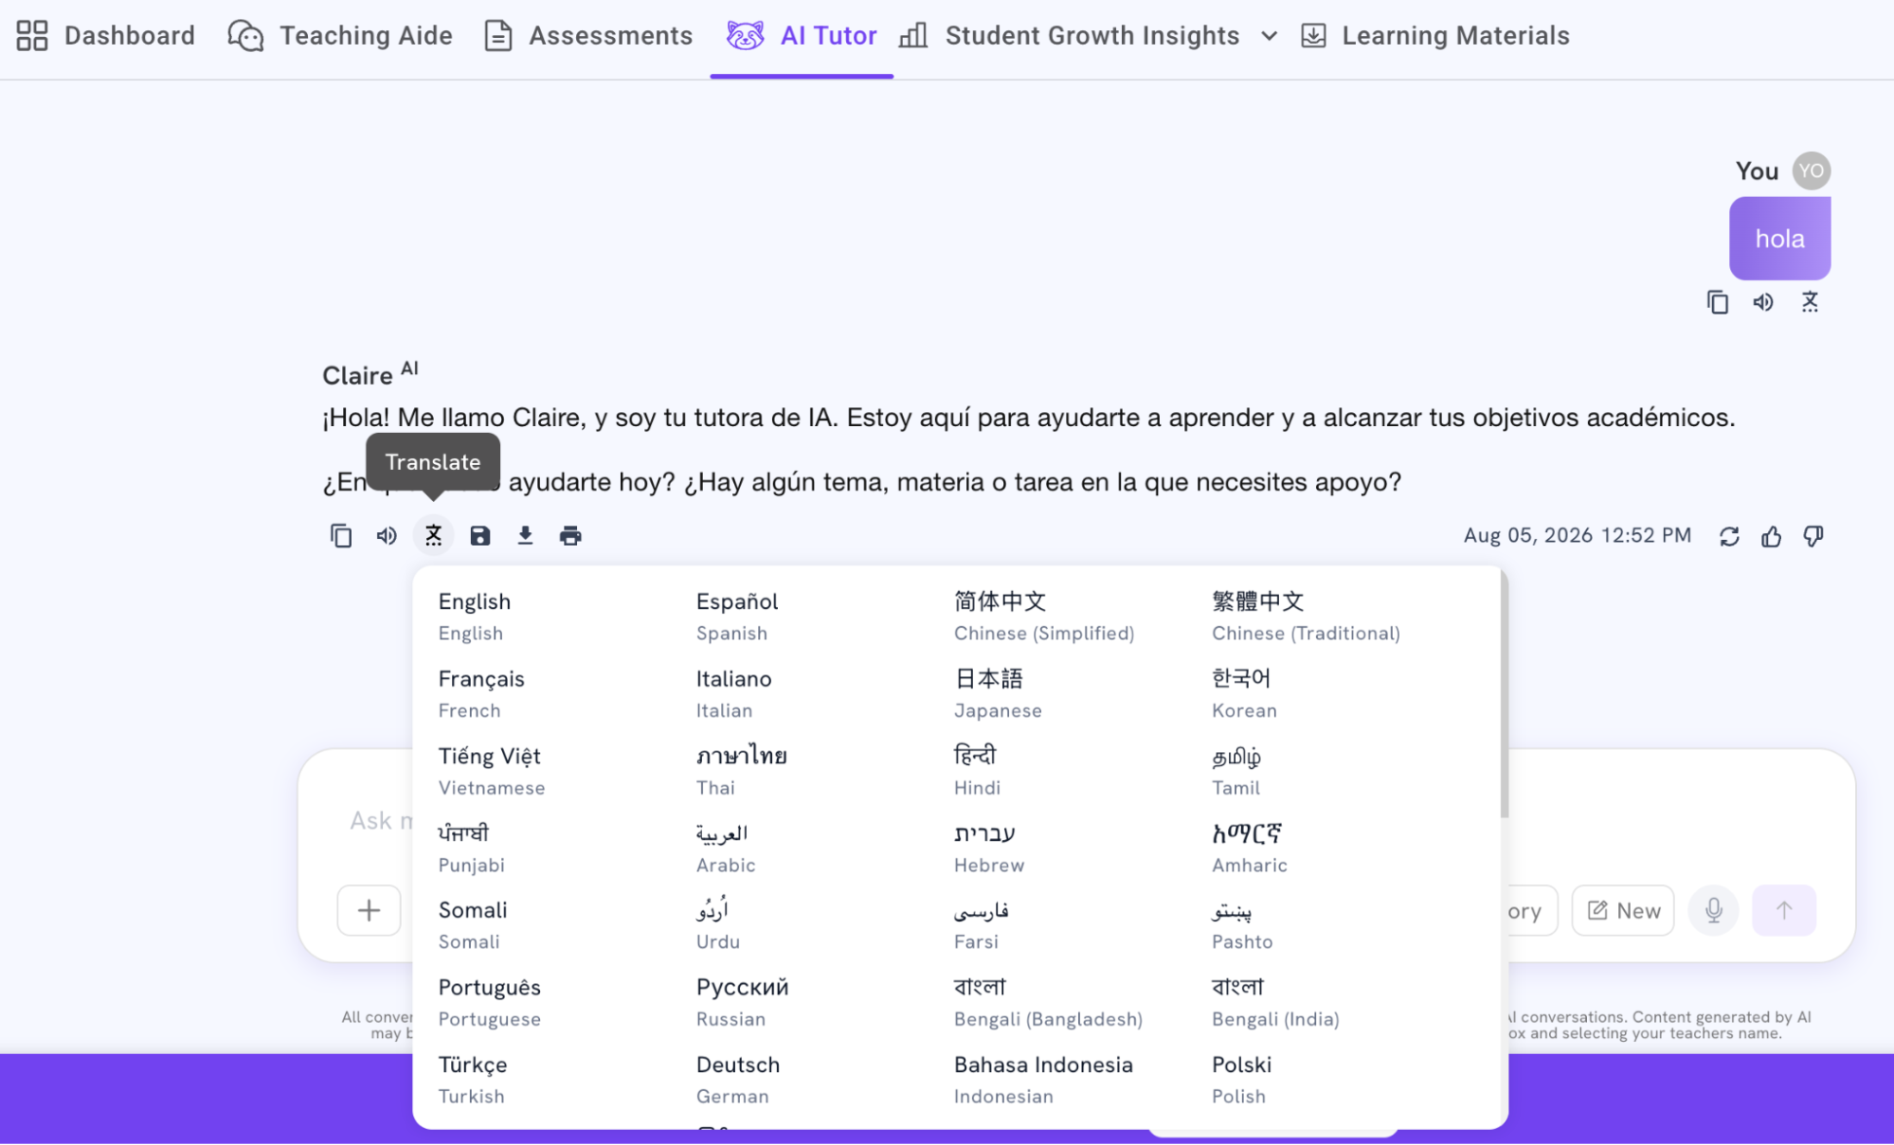Pick Türkçe (Turkish) language
The width and height of the screenshot is (1894, 1145).
(x=473, y=1080)
